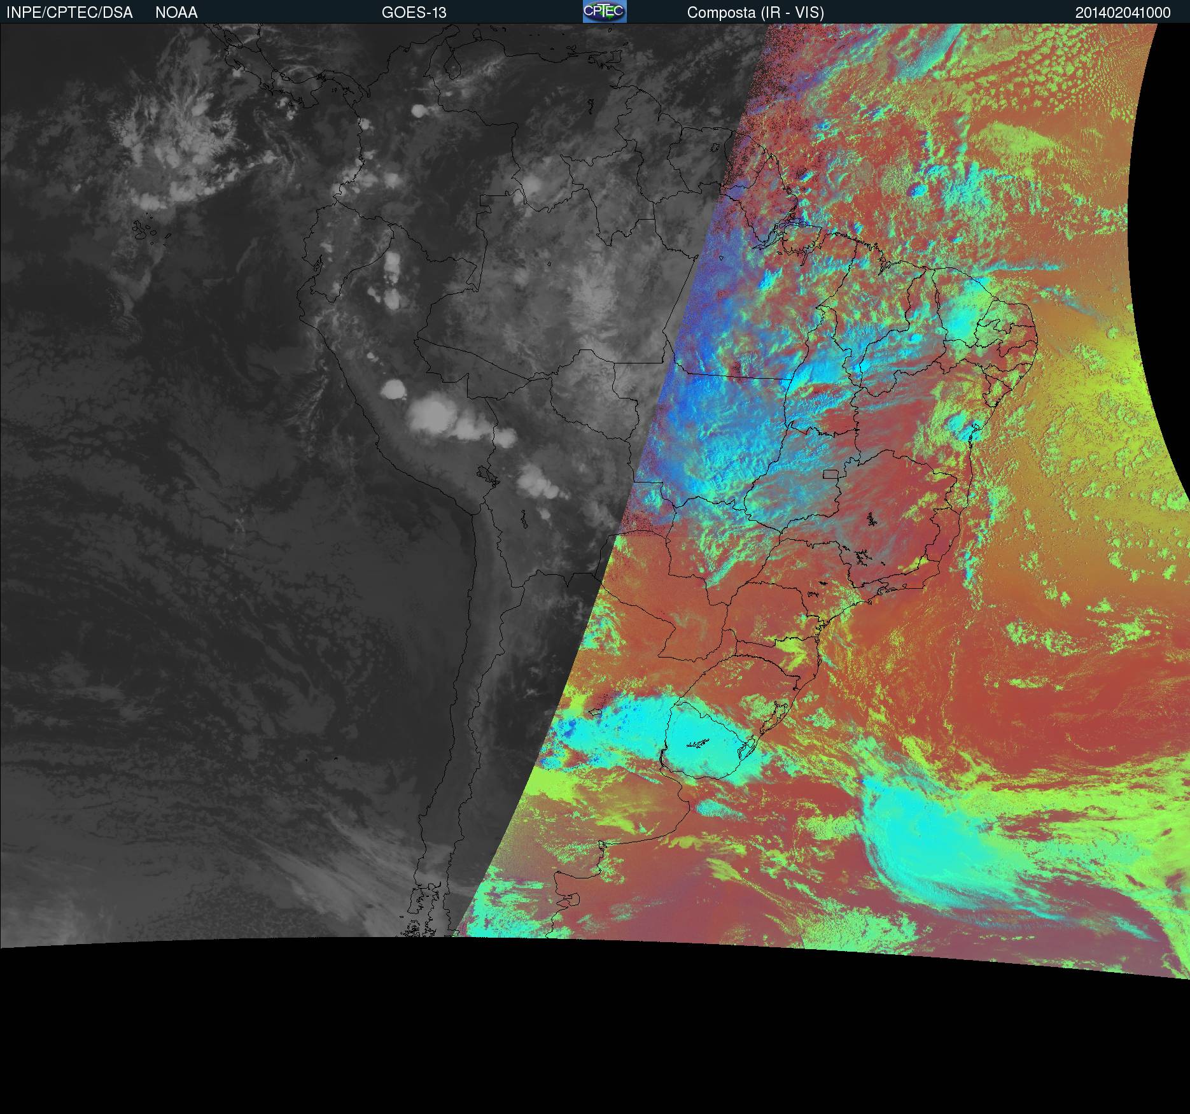
Task: Select the bright stacked clouds over Ecuador
Action: 393,280
